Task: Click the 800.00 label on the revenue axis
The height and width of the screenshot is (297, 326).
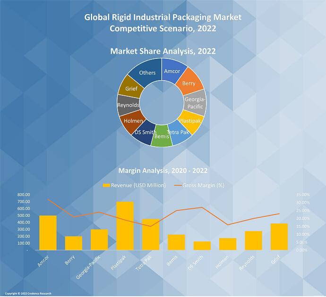Action: 24,195
